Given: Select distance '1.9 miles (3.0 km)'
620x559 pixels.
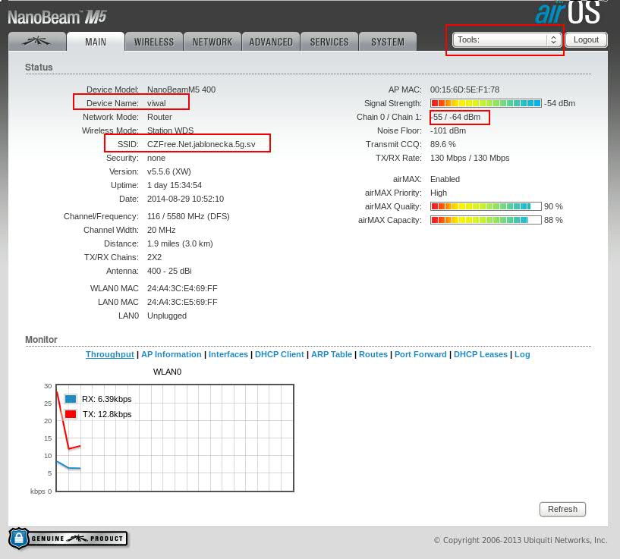Looking at the screenshot, I should [180, 243].
